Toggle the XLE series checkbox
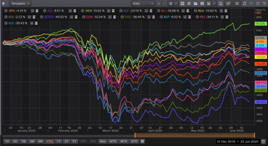Viewport: 268px width, 146px height. click(32, 23)
